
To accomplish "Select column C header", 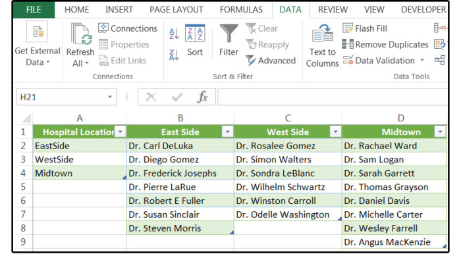I will tap(288, 118).
